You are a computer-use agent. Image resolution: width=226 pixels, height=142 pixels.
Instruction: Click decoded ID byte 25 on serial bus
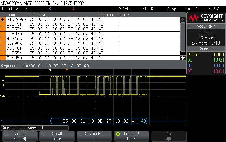click(x=65, y=121)
